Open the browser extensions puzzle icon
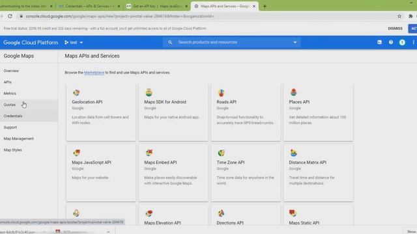The height and width of the screenshot is (234, 417). 410,16
